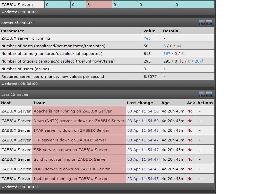280x194 pixels.
Task: Click the 'Last change' column header
Action: pyautogui.click(x=140, y=103)
